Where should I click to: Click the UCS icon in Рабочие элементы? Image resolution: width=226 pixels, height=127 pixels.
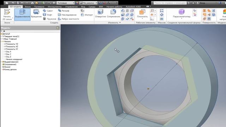(x=152, y=19)
